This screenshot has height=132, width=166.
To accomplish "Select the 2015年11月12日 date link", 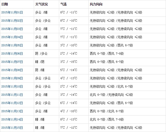I will [x=12, y=103].
